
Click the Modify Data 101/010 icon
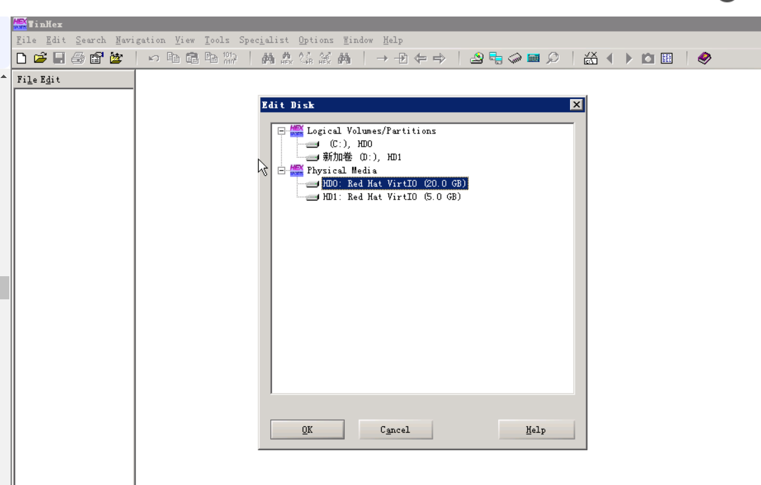pos(230,58)
